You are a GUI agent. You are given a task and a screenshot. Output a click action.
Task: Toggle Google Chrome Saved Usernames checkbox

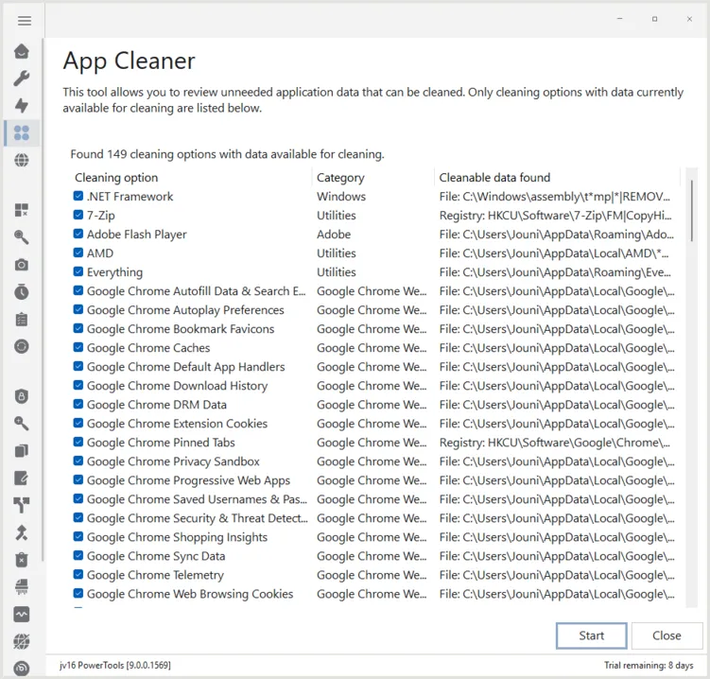pos(78,498)
